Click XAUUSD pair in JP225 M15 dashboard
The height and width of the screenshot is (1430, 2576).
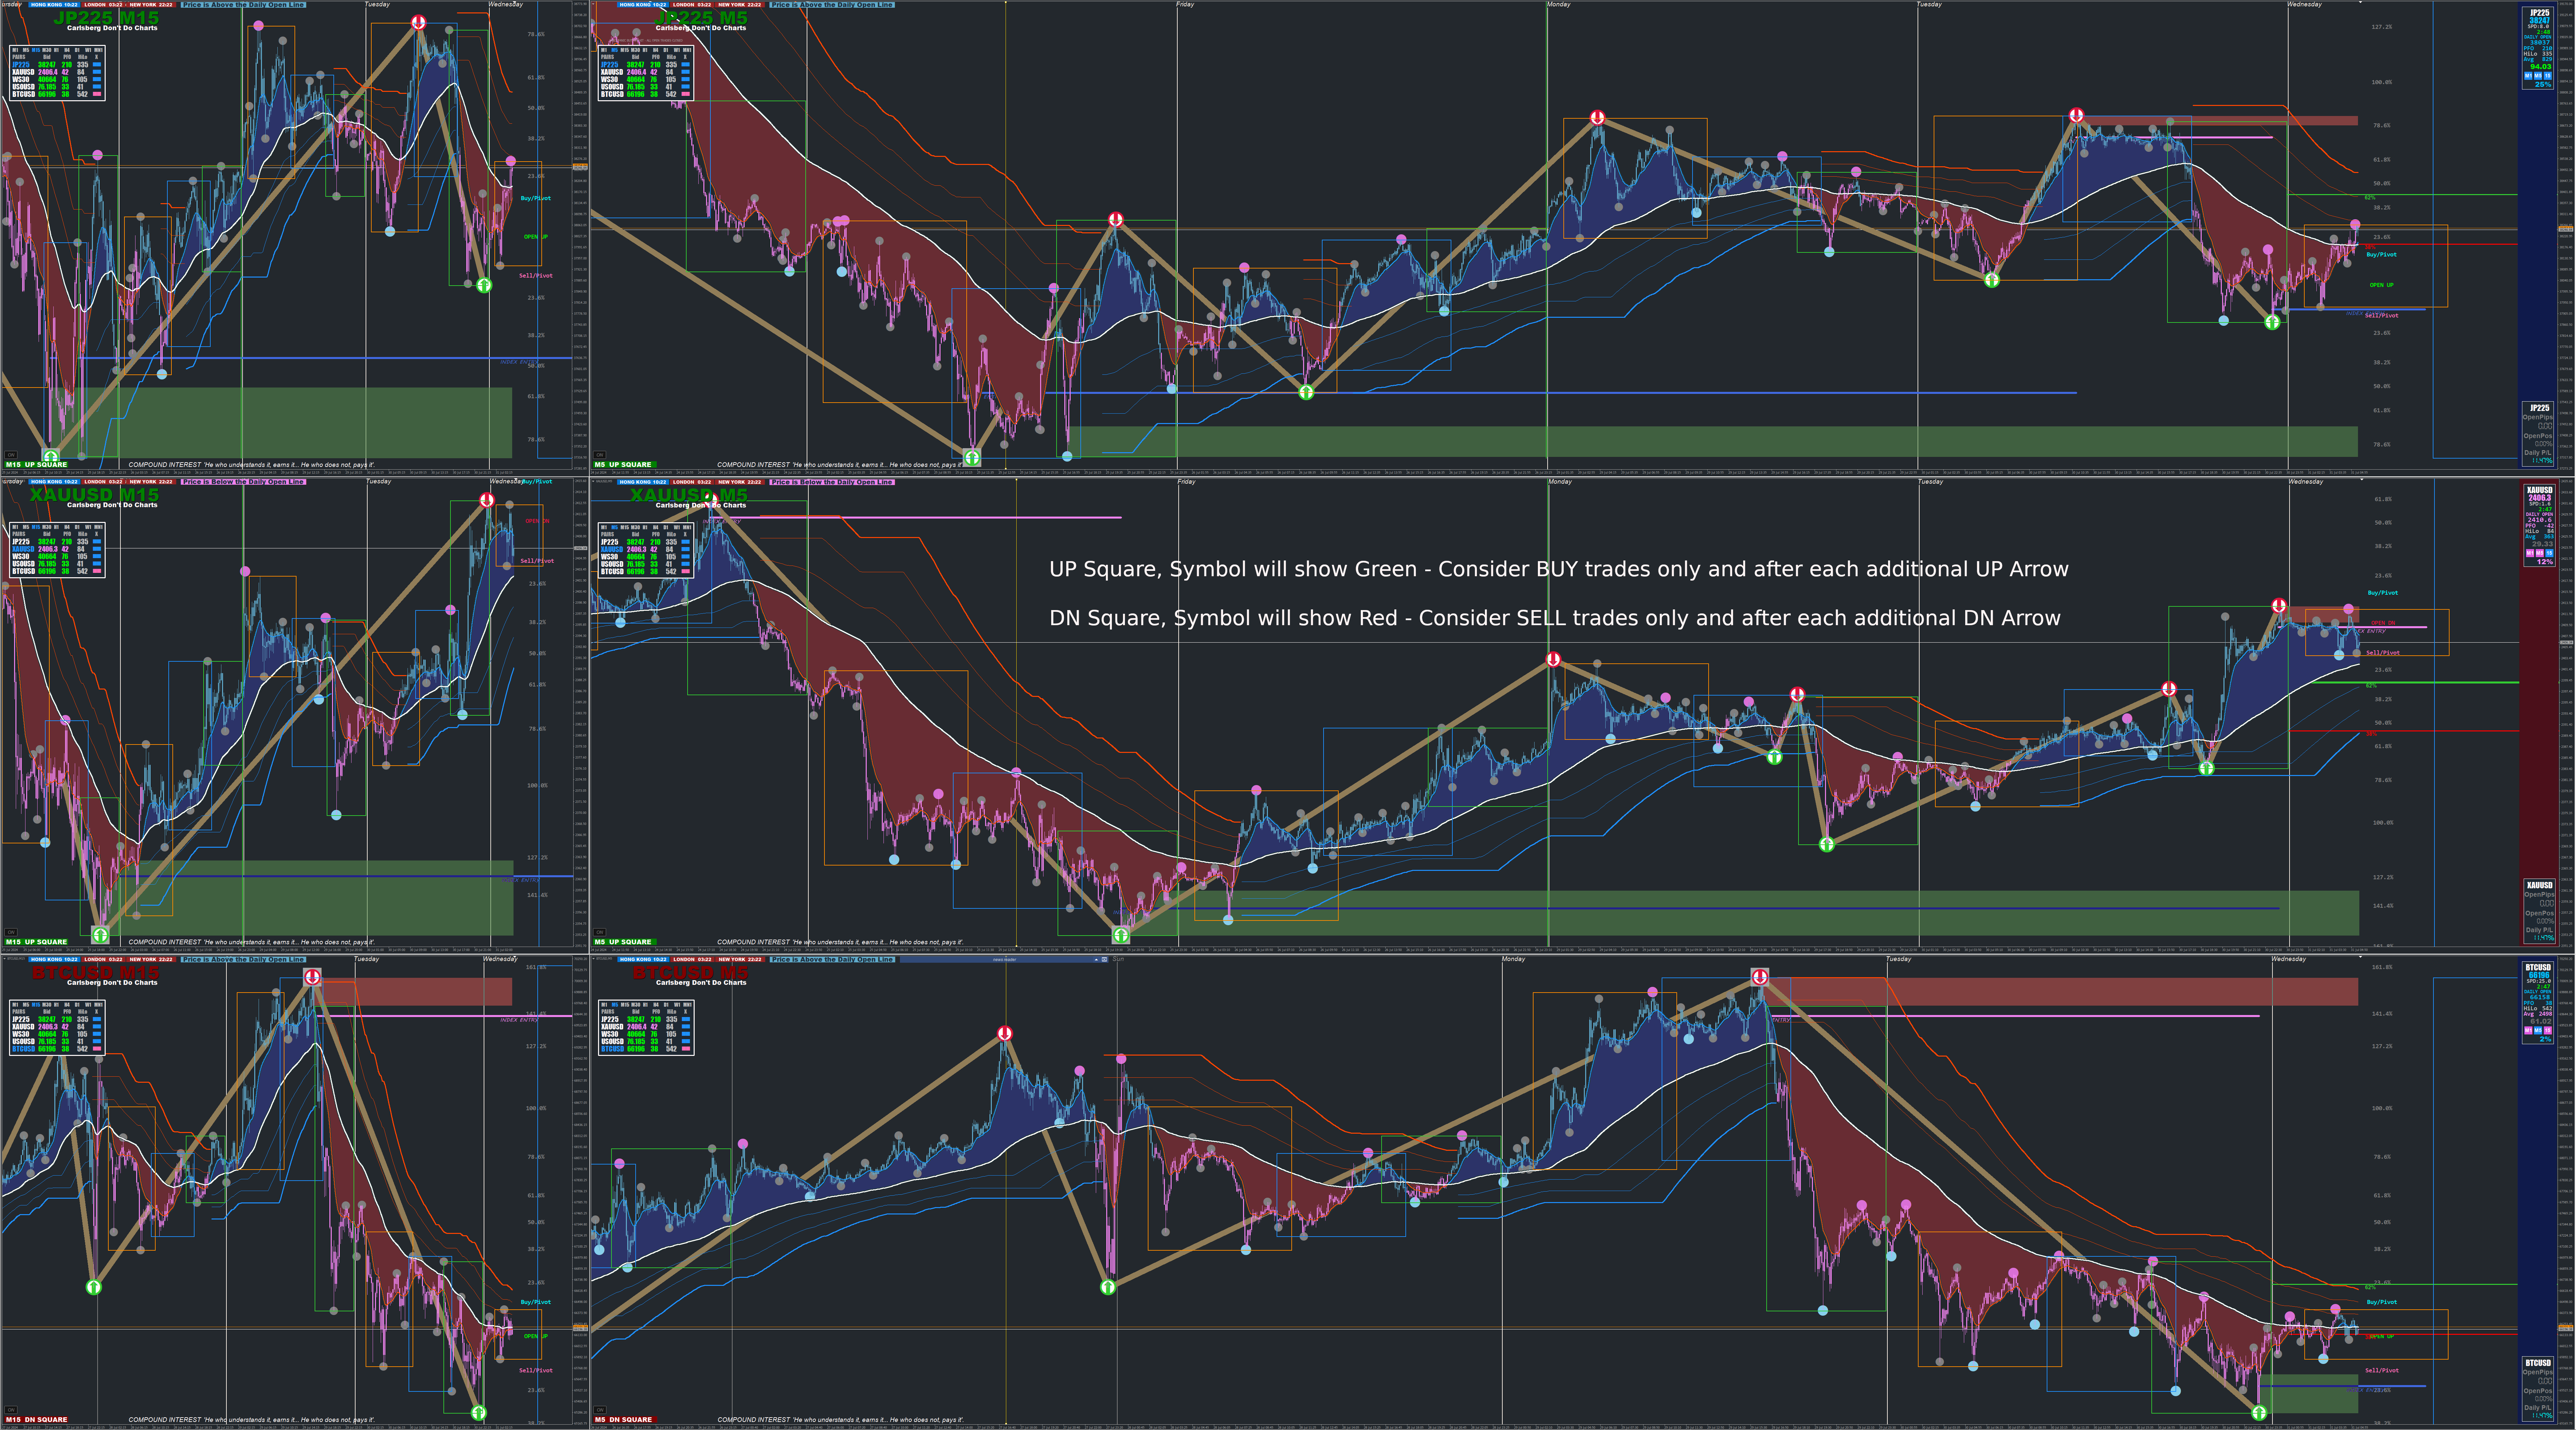tap(23, 72)
